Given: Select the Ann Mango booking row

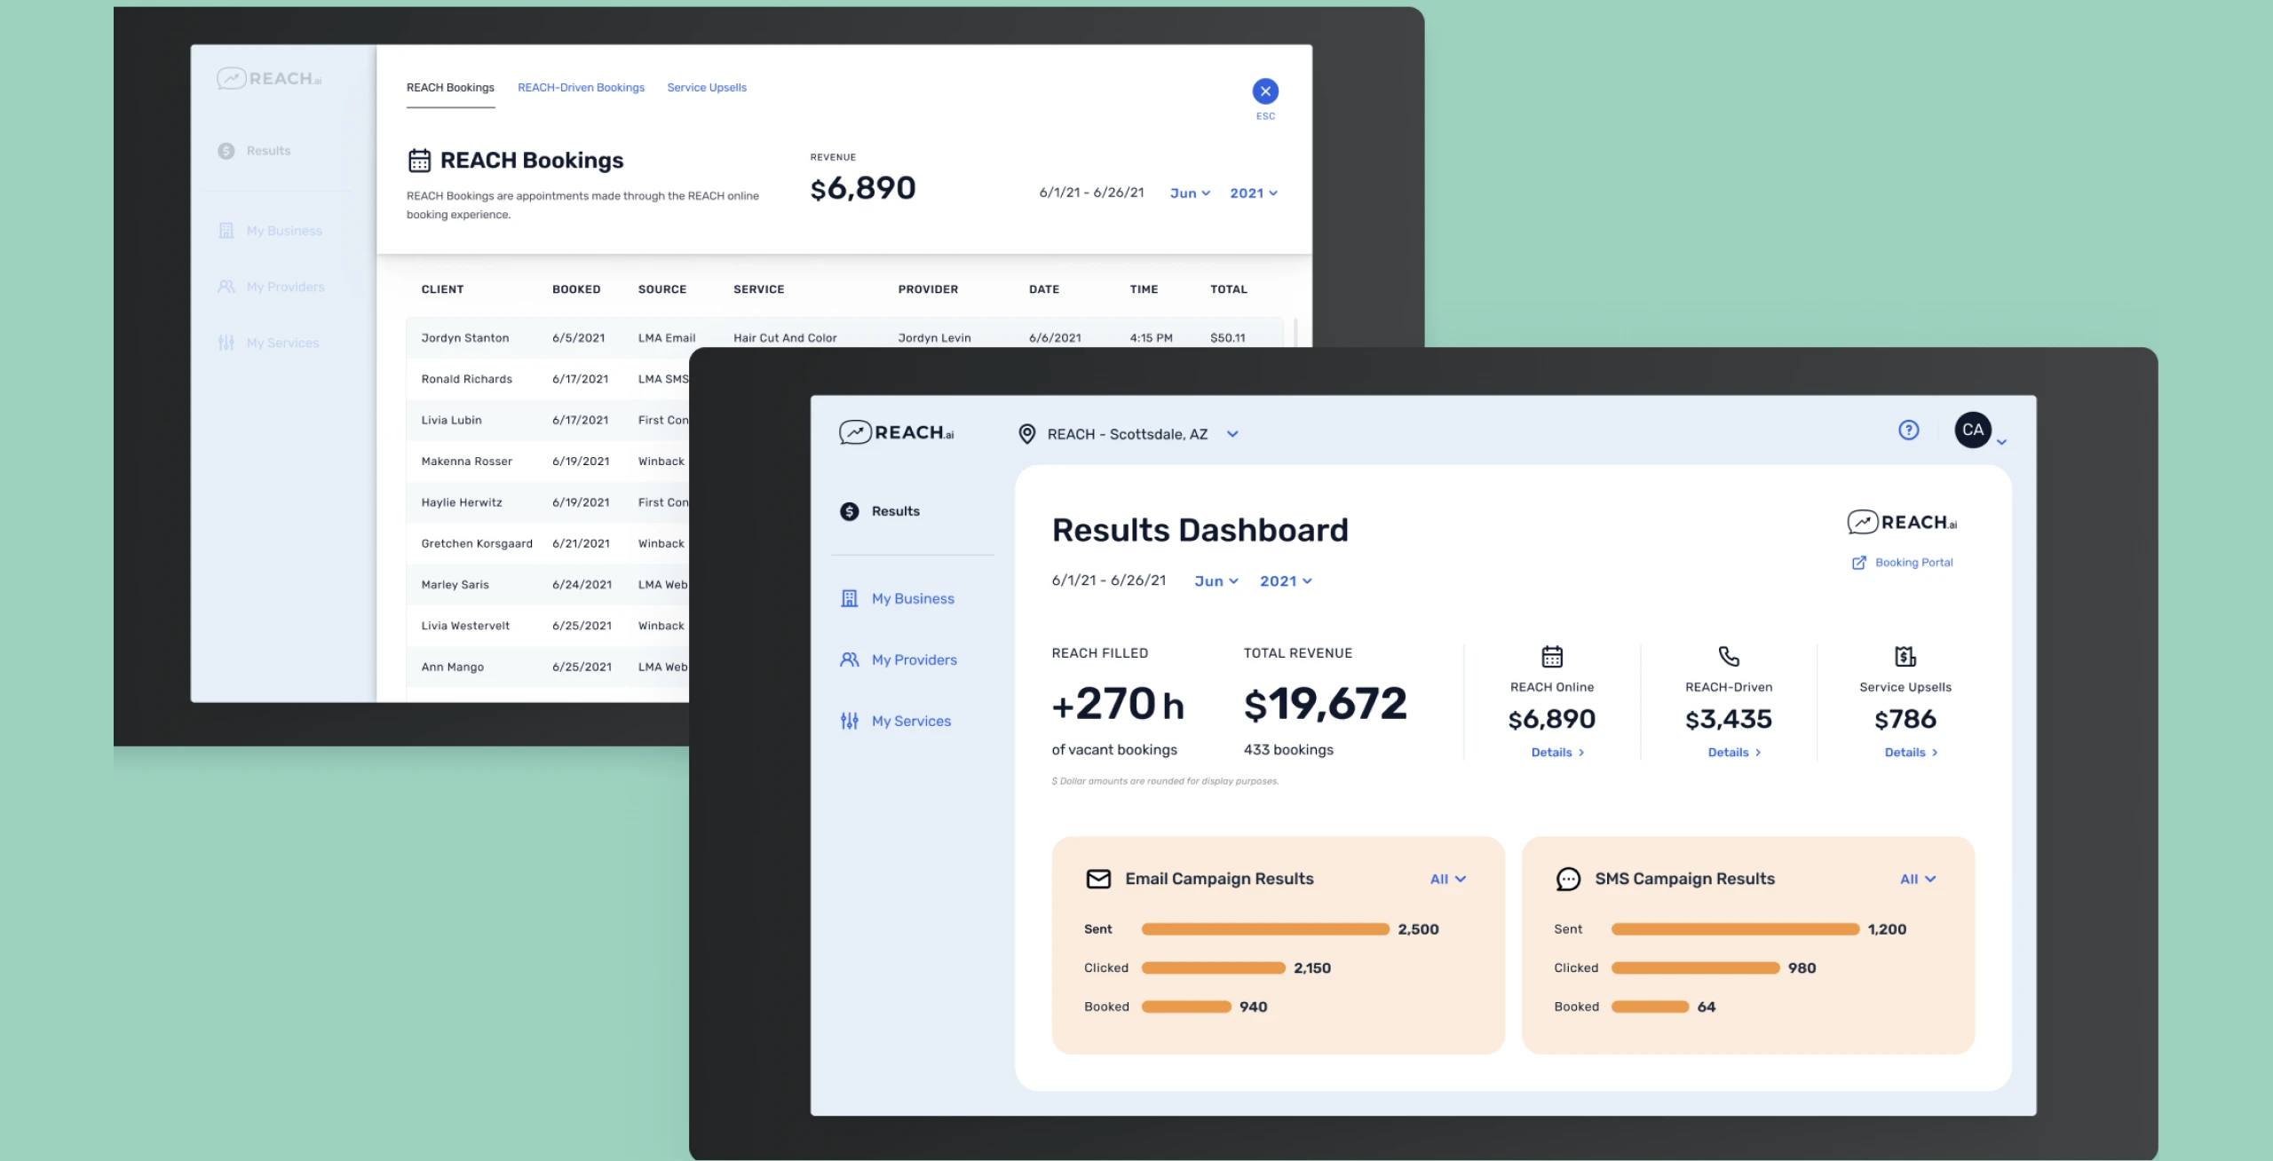Looking at the screenshot, I should 548,667.
